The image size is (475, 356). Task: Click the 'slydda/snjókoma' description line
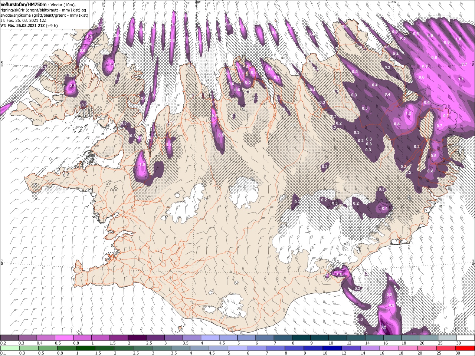[x=44, y=15]
